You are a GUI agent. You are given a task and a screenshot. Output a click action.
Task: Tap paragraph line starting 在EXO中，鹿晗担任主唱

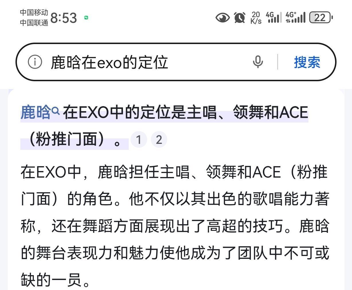(174, 172)
